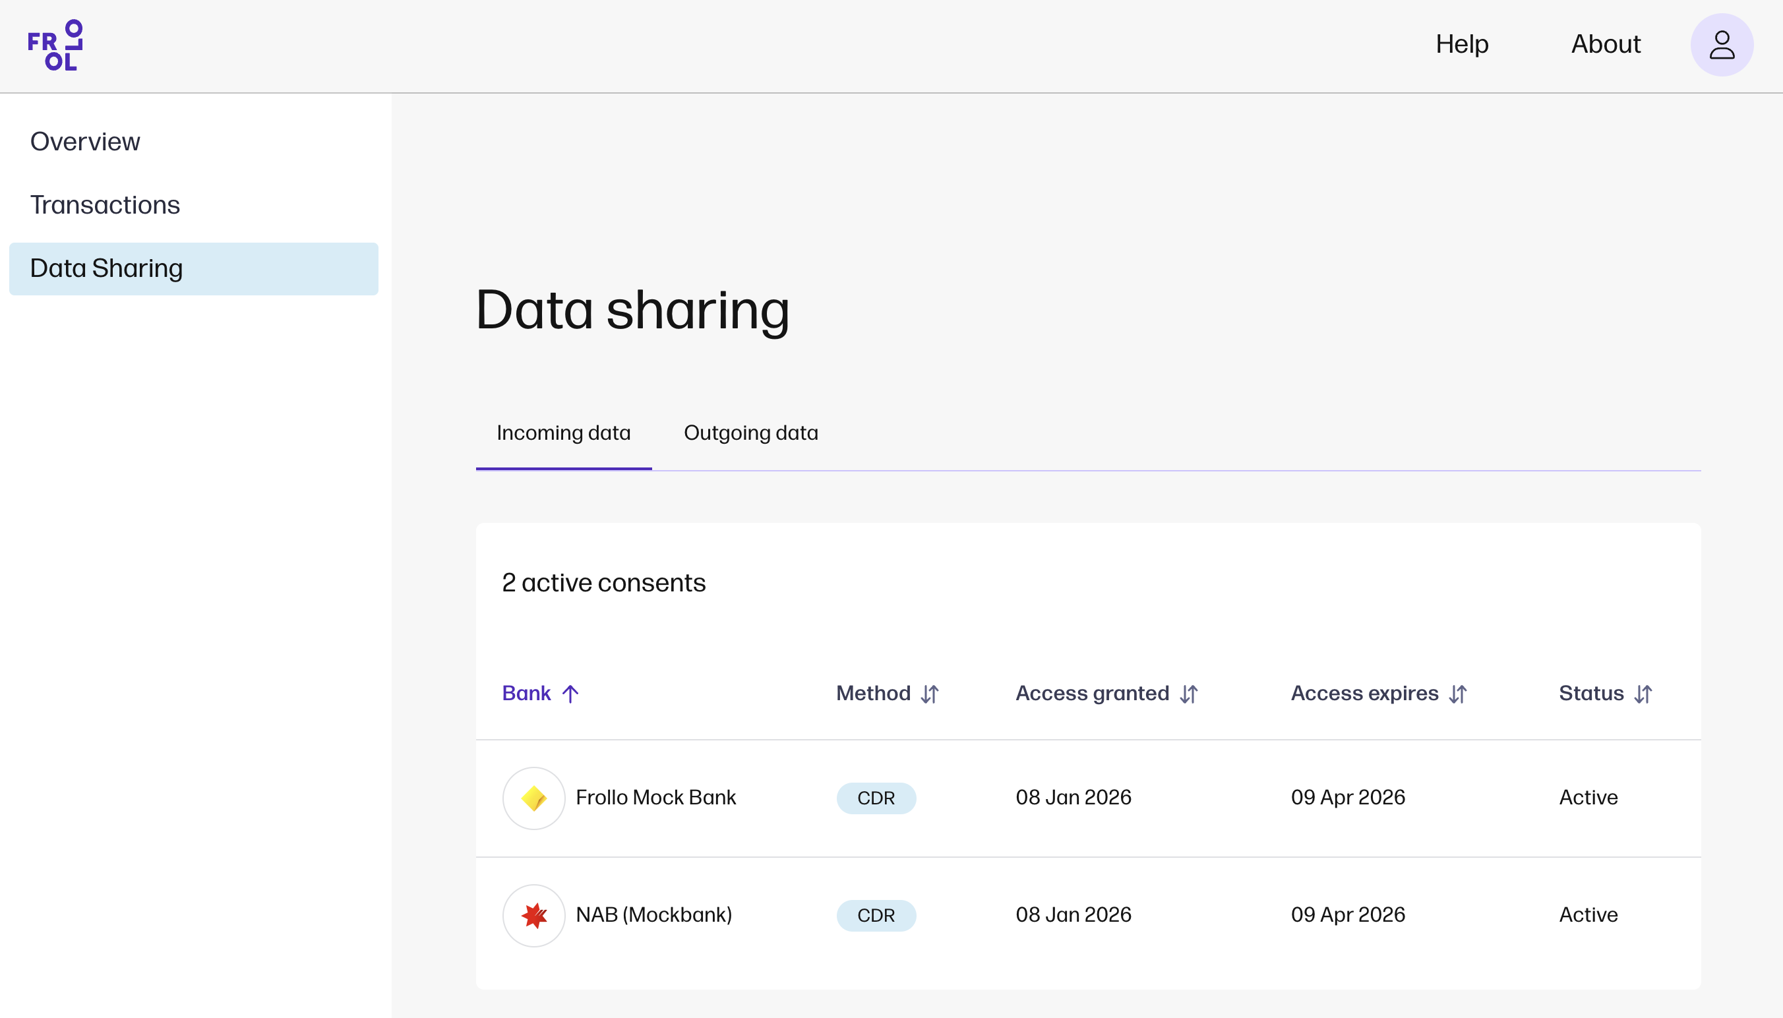Open the NAB (Mockbank) consent row
Viewport: 1783px width, 1018px height.
pyautogui.click(x=653, y=915)
